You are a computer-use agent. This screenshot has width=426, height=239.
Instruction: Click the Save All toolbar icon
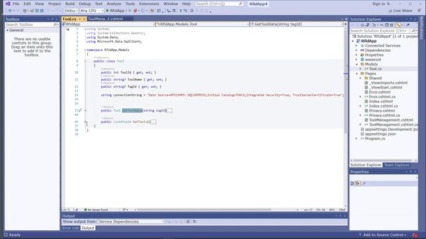point(41,11)
